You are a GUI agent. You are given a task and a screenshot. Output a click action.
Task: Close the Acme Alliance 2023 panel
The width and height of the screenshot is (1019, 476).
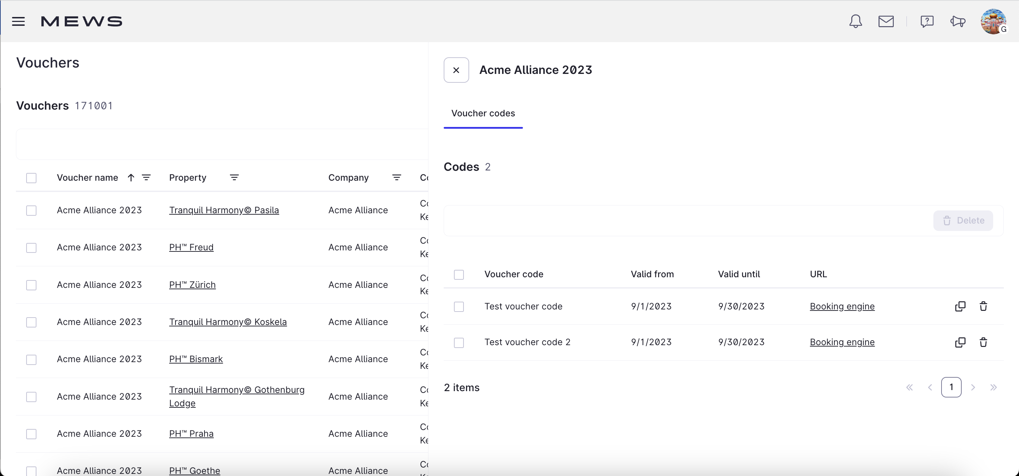pos(456,70)
